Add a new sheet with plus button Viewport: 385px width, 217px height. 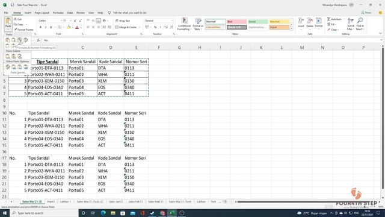coord(225,202)
